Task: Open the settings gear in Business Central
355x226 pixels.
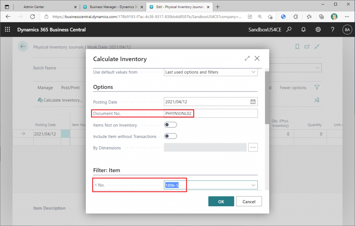Action: [318, 29]
